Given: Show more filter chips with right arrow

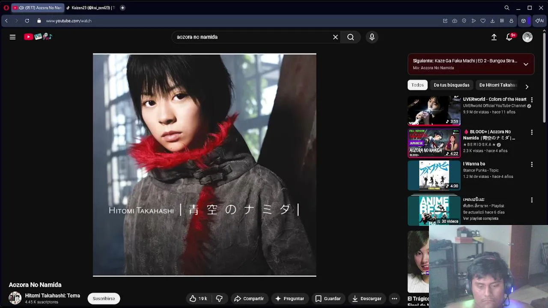Looking at the screenshot, I should (x=527, y=86).
